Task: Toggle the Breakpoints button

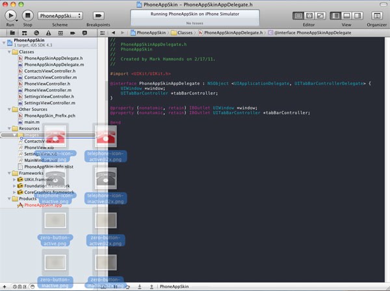Action: [x=98, y=16]
